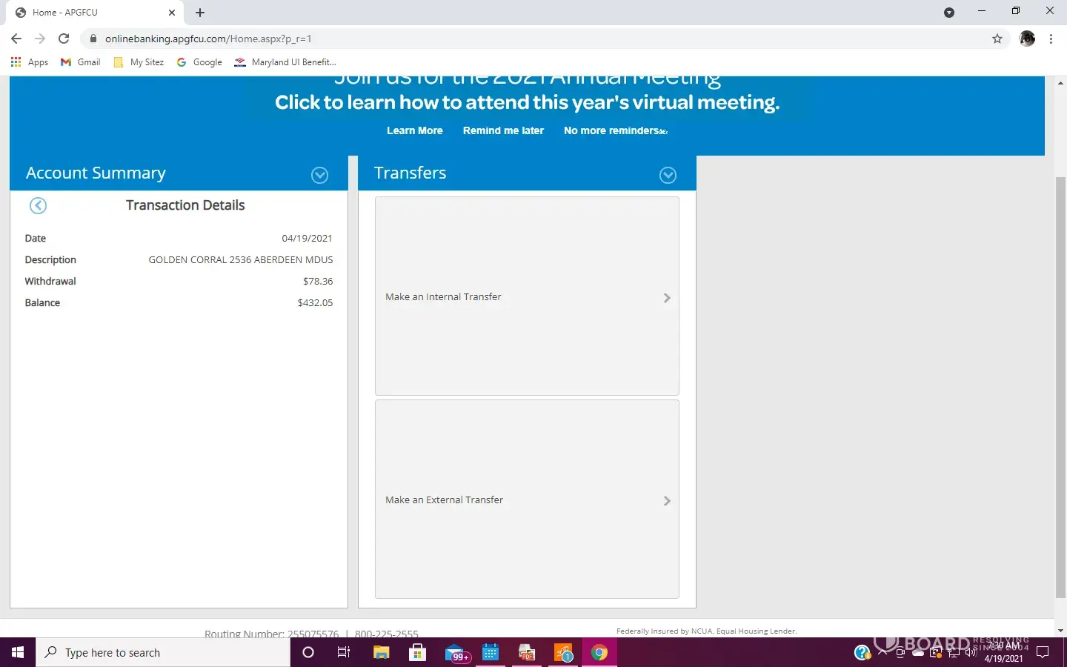This screenshot has width=1067, height=667.
Task: Collapse the Transfers panel chevron
Action: 668,175
